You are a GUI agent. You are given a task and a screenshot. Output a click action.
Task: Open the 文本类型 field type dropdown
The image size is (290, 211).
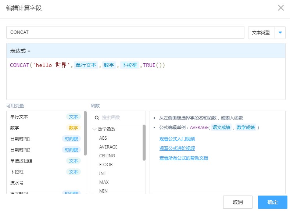tap(261, 32)
